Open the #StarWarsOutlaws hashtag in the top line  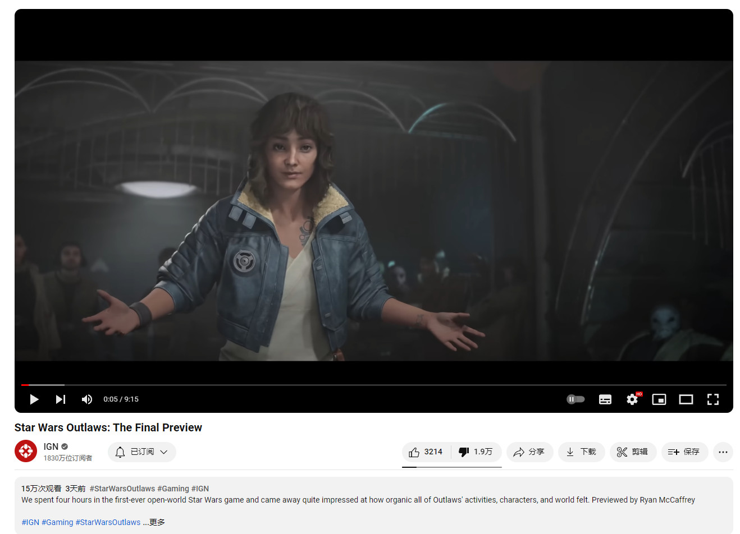point(122,489)
